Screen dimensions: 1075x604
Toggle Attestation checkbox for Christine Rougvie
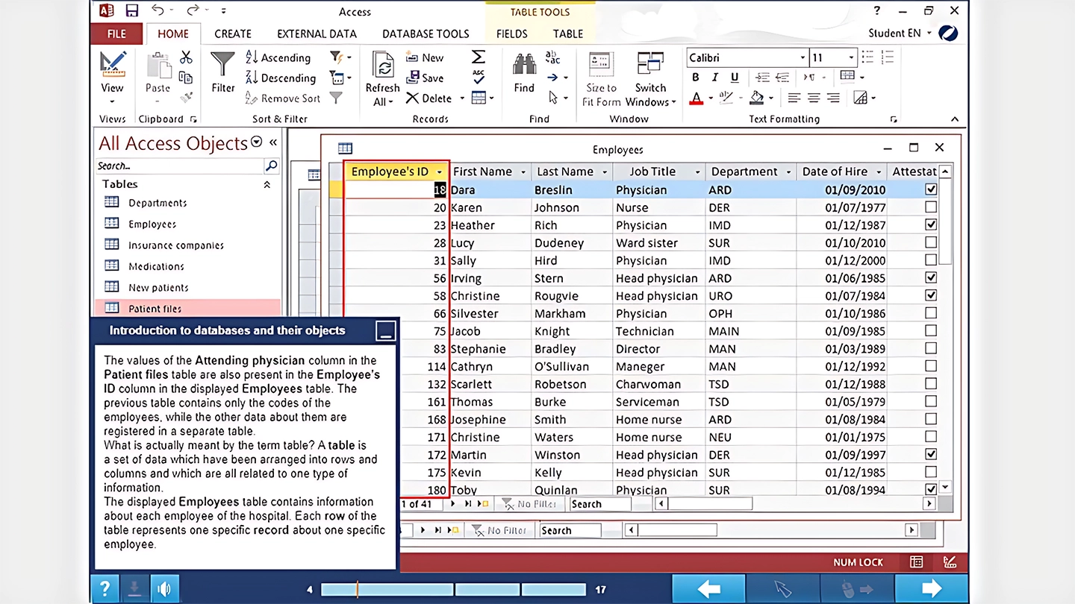pyautogui.click(x=931, y=295)
